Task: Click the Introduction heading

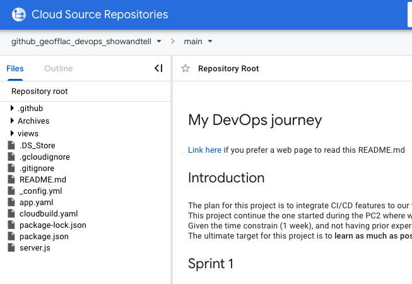Action: click(227, 178)
